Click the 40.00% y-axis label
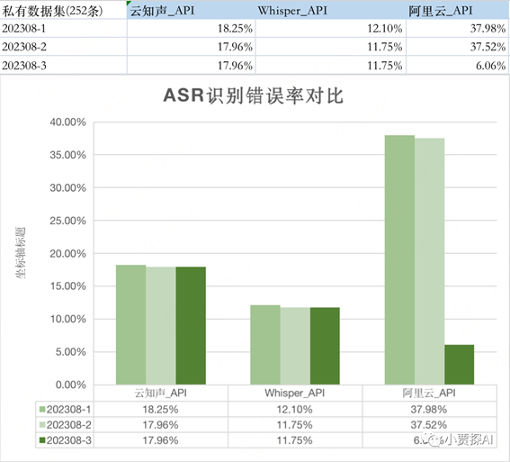The image size is (510, 462). 67,122
